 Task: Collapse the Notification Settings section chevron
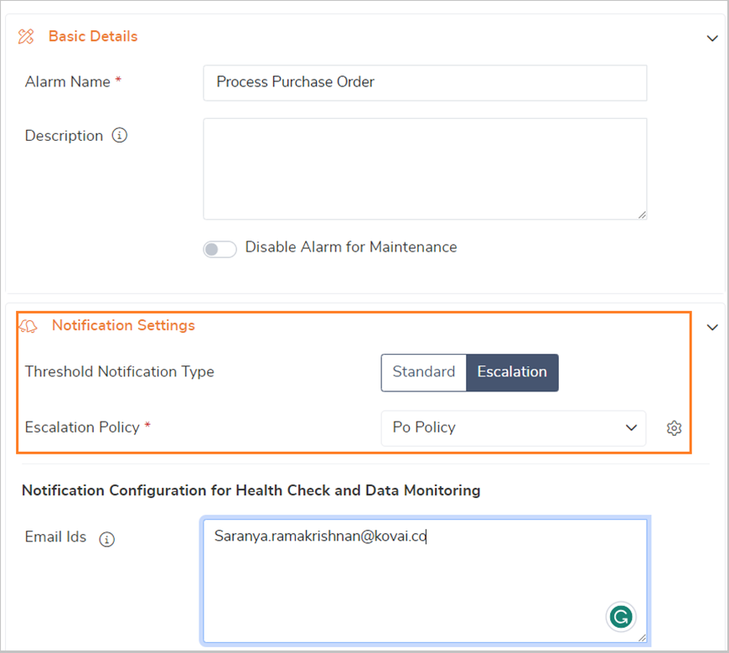click(x=712, y=327)
